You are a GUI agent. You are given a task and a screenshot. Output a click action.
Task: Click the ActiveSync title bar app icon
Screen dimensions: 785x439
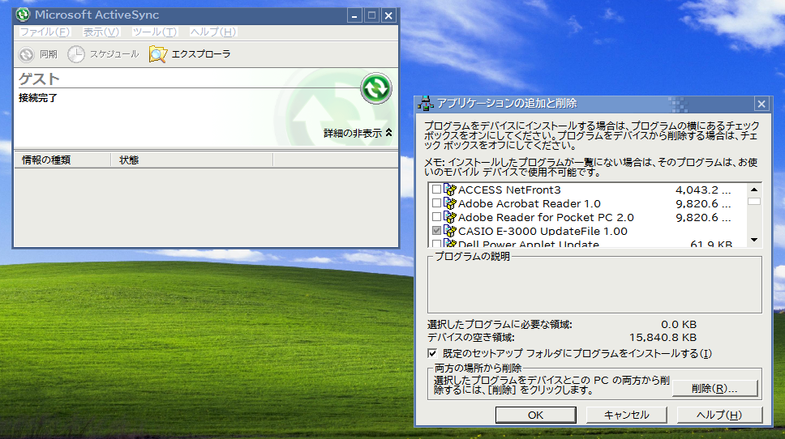pyautogui.click(x=24, y=15)
